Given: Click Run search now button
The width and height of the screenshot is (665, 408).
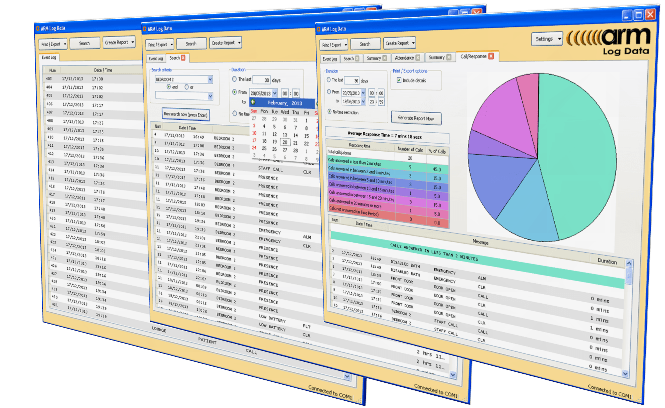Looking at the screenshot, I should point(186,114).
